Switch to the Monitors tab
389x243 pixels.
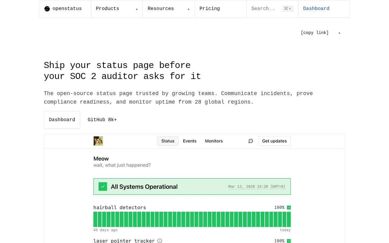click(x=214, y=141)
